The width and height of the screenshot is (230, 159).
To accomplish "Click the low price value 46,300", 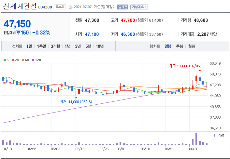I will (x=128, y=34).
